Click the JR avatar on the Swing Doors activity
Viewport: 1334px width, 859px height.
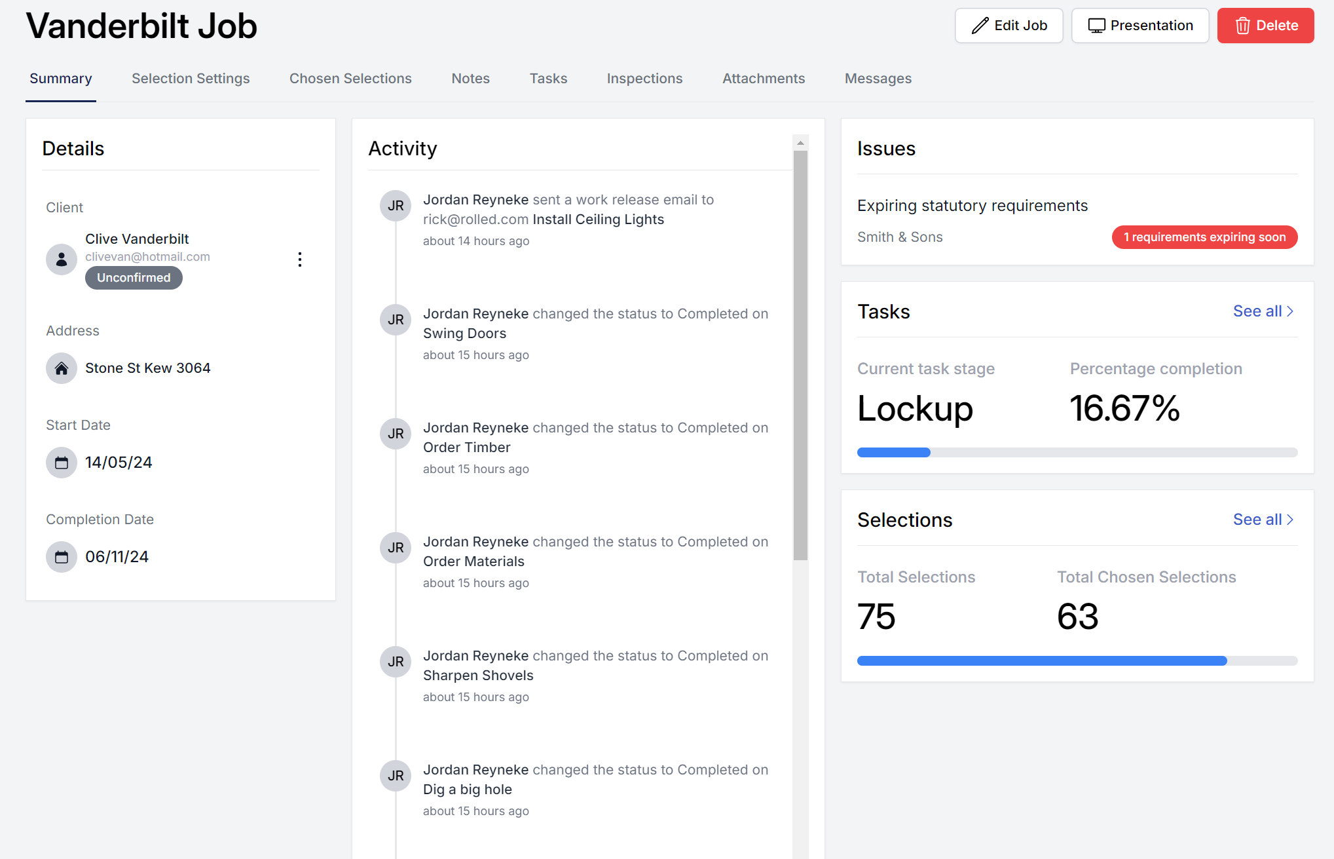(x=395, y=319)
